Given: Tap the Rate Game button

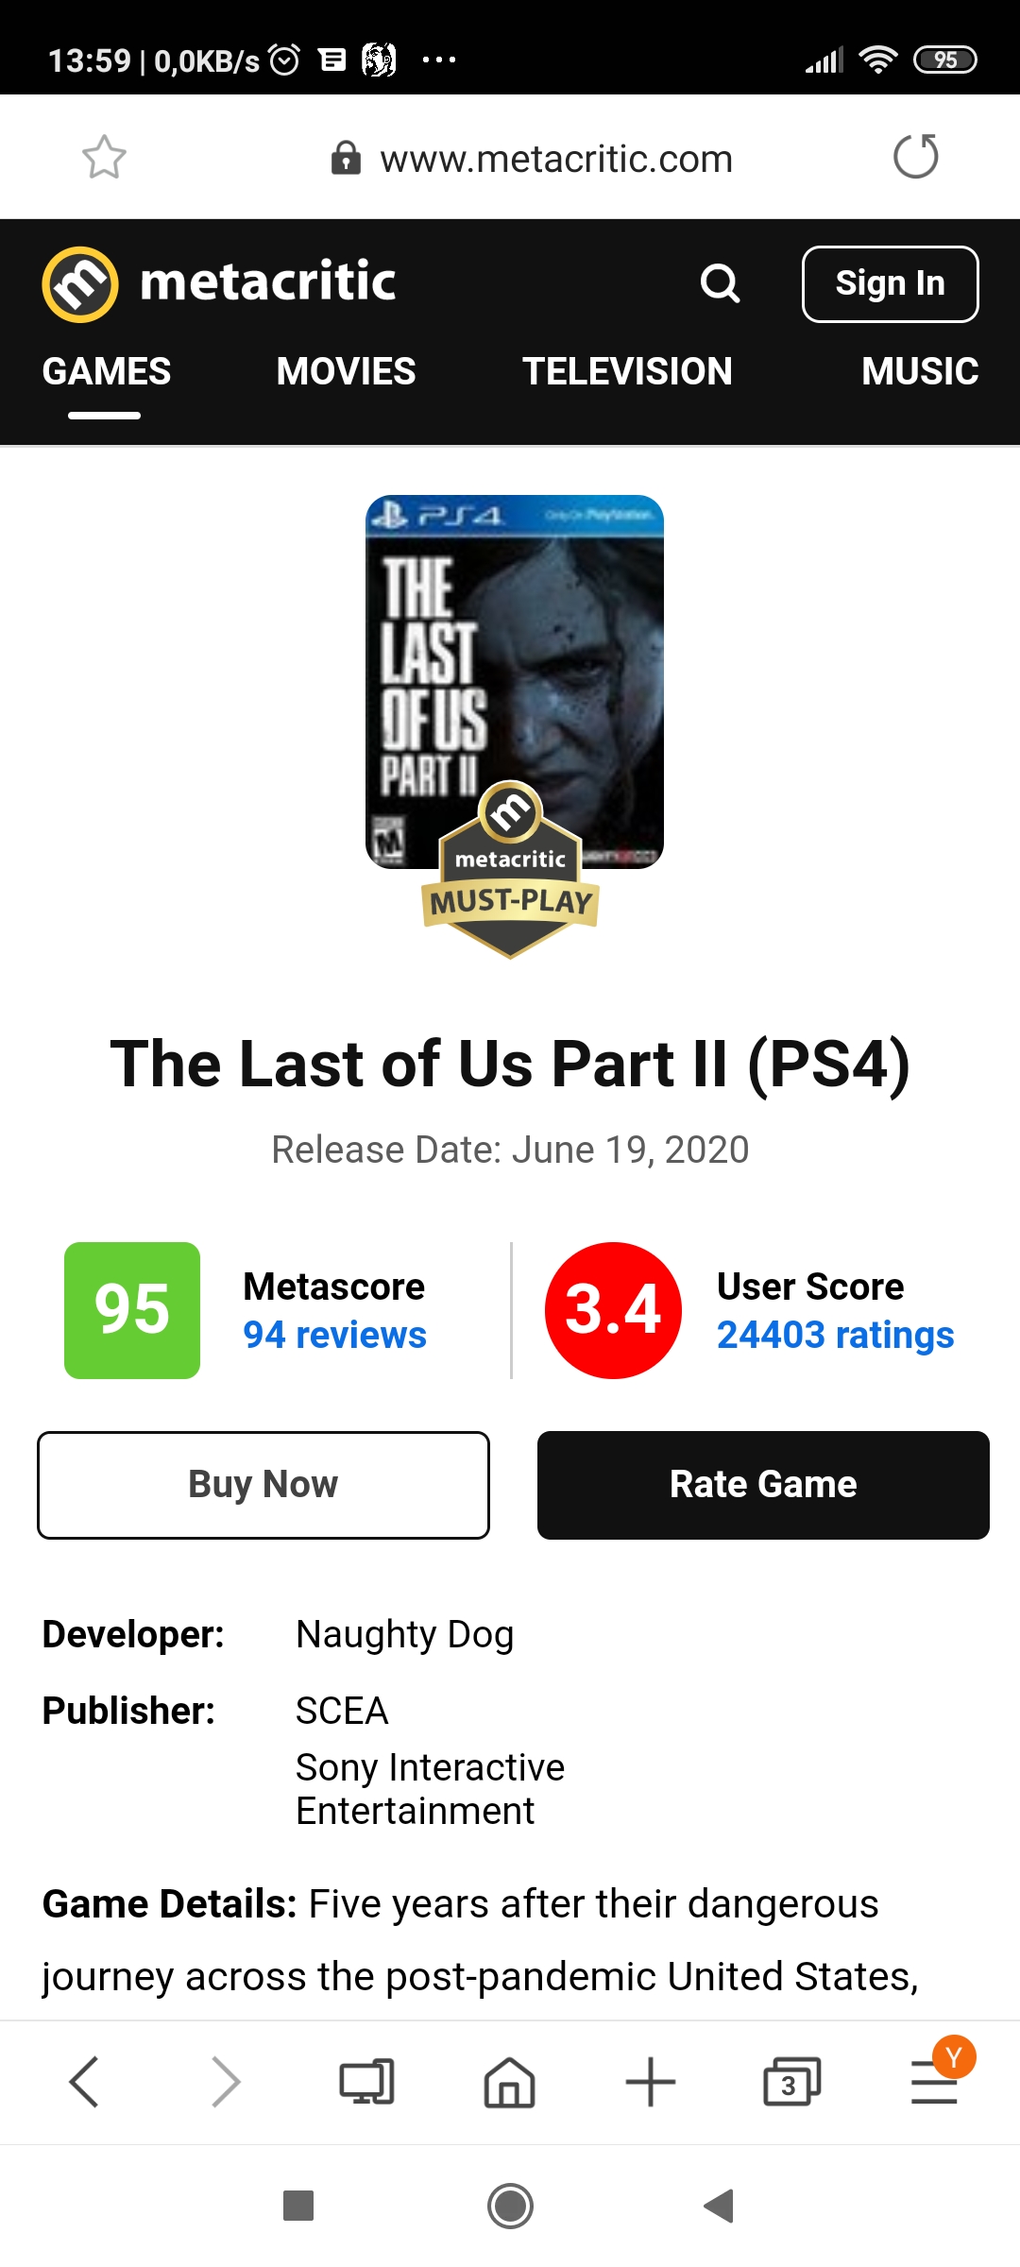Looking at the screenshot, I should [x=763, y=1485].
